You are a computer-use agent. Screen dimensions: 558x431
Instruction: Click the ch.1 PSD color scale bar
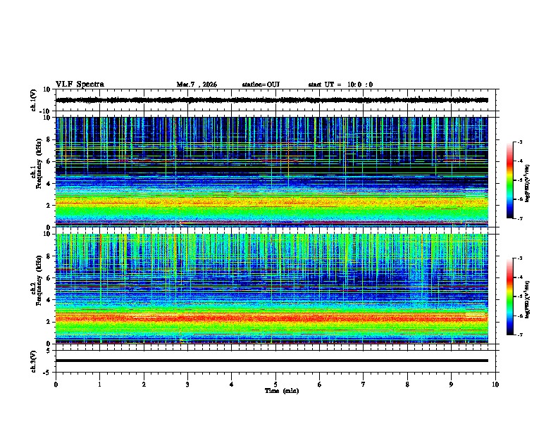[x=510, y=180]
